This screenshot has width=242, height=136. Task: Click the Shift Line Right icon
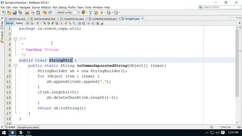tap(83, 23)
